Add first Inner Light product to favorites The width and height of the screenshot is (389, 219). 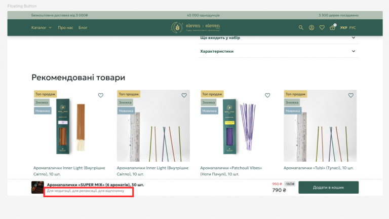point(100,95)
